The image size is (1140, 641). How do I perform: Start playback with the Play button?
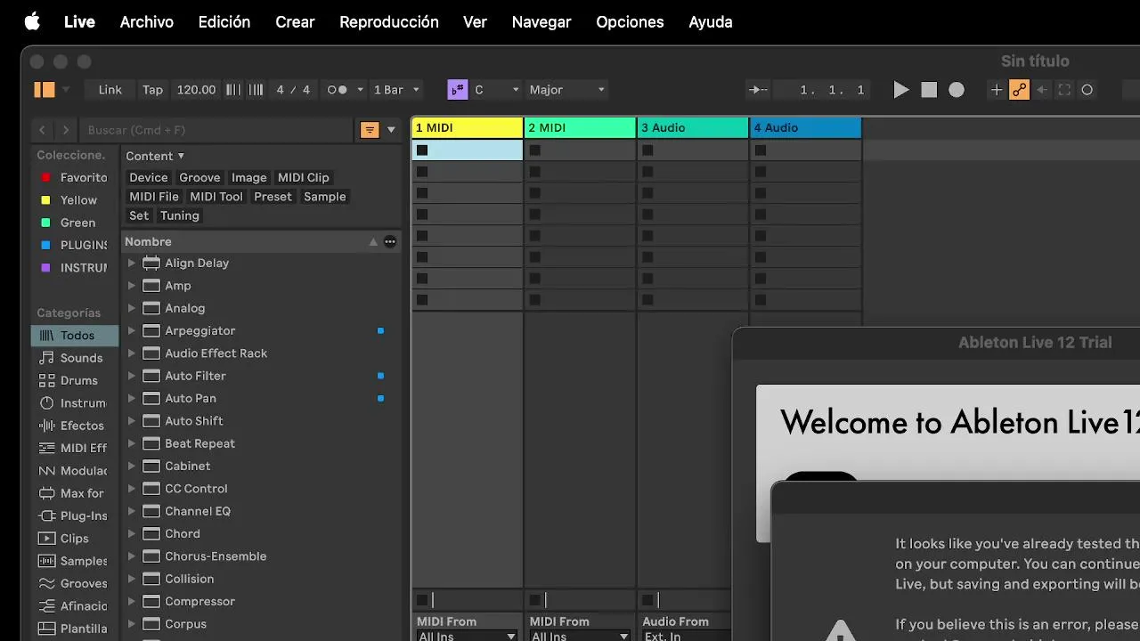(901, 90)
